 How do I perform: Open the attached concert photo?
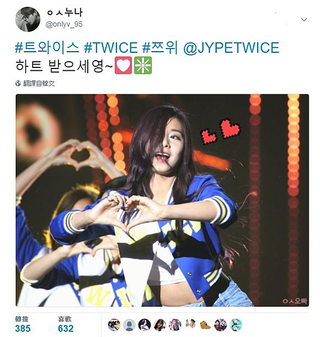pyautogui.click(x=163, y=200)
